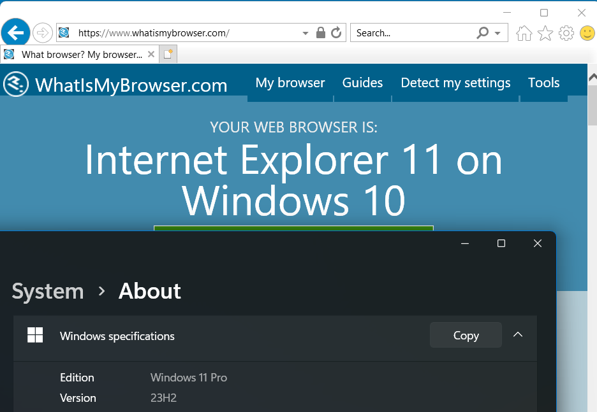Open Favorites star icon

[545, 33]
